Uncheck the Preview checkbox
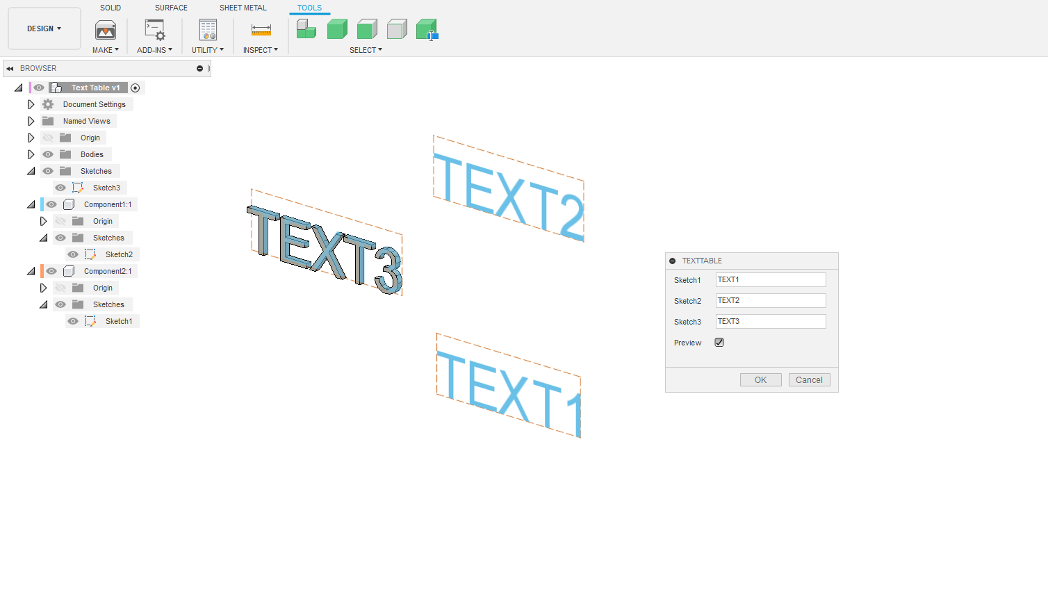 point(719,343)
